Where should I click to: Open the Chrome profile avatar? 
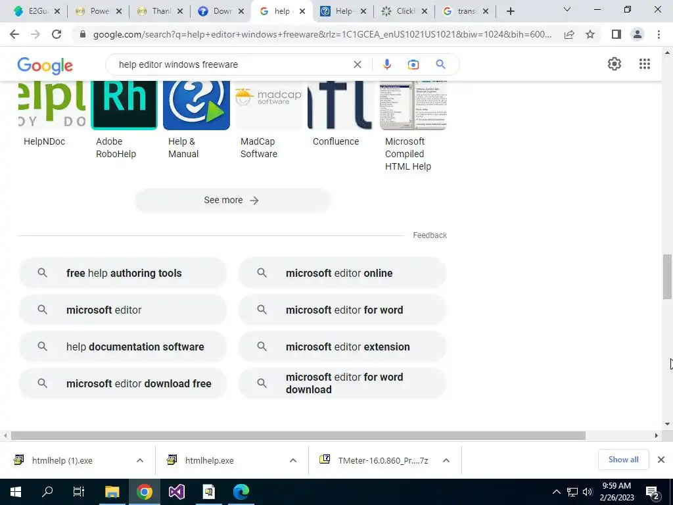point(638,34)
